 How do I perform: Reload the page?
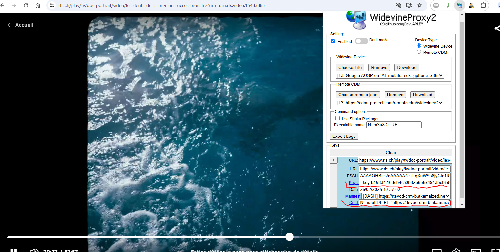[26, 5]
